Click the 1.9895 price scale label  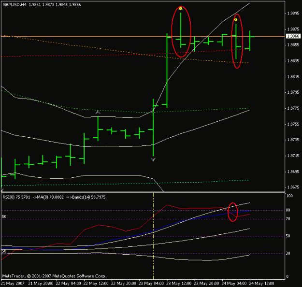293,14
